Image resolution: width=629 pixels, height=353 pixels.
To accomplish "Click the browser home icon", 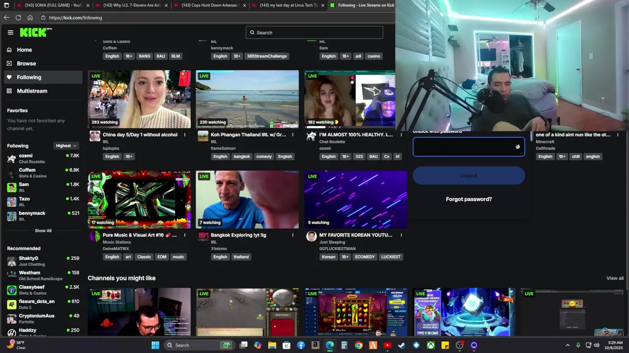I will (30, 18).
